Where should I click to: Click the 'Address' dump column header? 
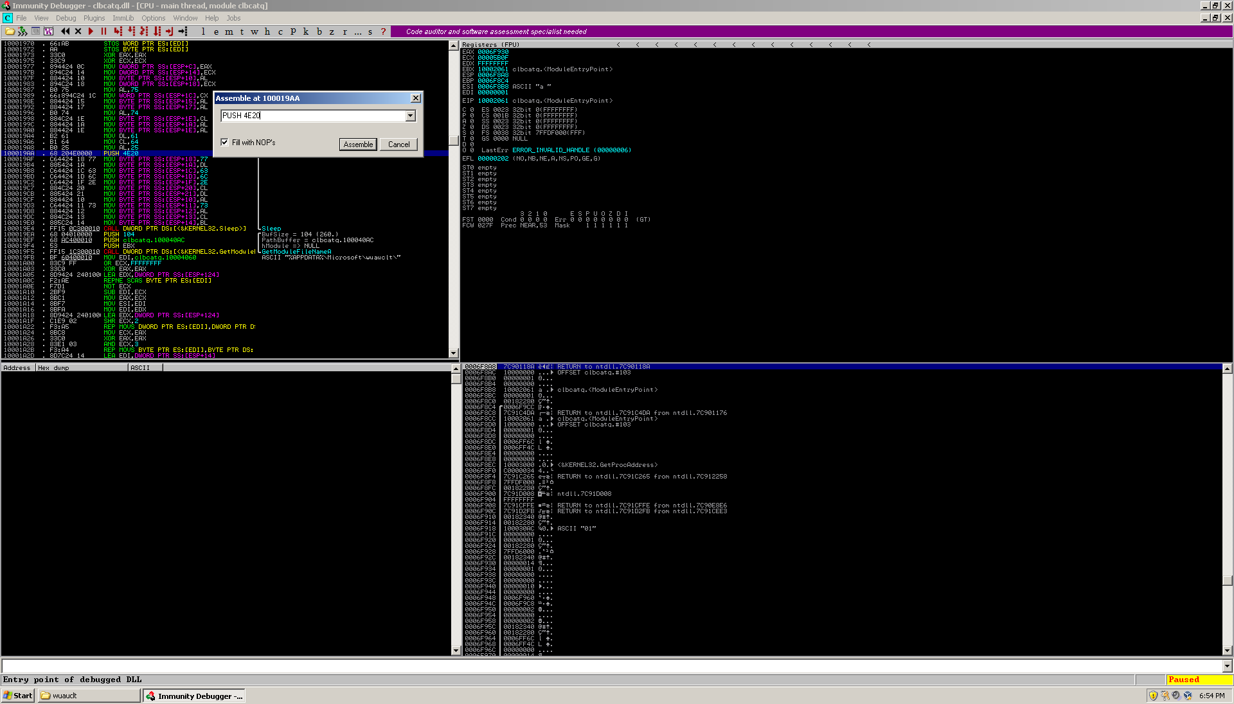(x=18, y=368)
